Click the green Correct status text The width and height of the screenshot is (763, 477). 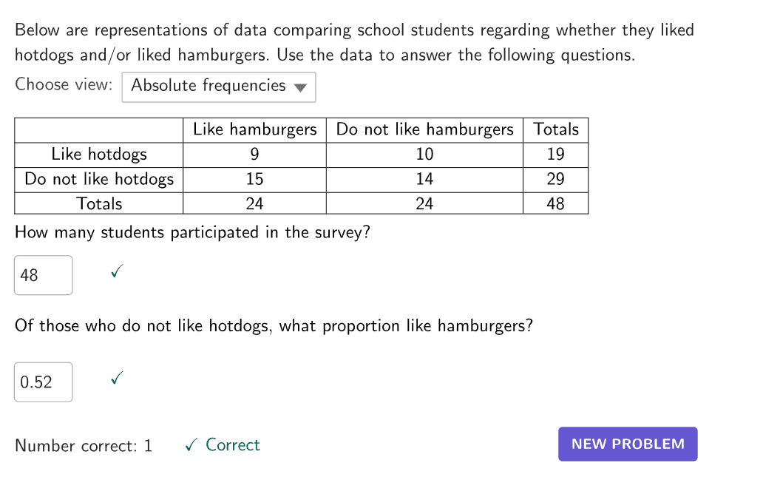click(x=233, y=445)
